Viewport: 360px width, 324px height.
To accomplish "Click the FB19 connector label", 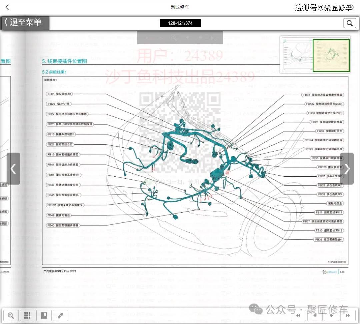I will (x=63, y=155).
